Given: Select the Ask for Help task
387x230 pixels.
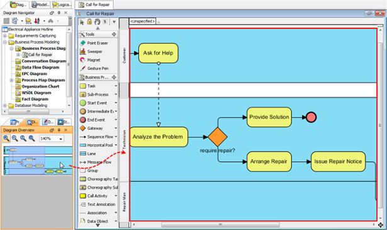Looking at the screenshot, I should [158, 53].
